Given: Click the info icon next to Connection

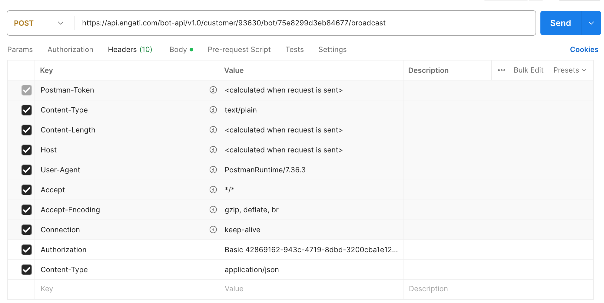Looking at the screenshot, I should 213,230.
